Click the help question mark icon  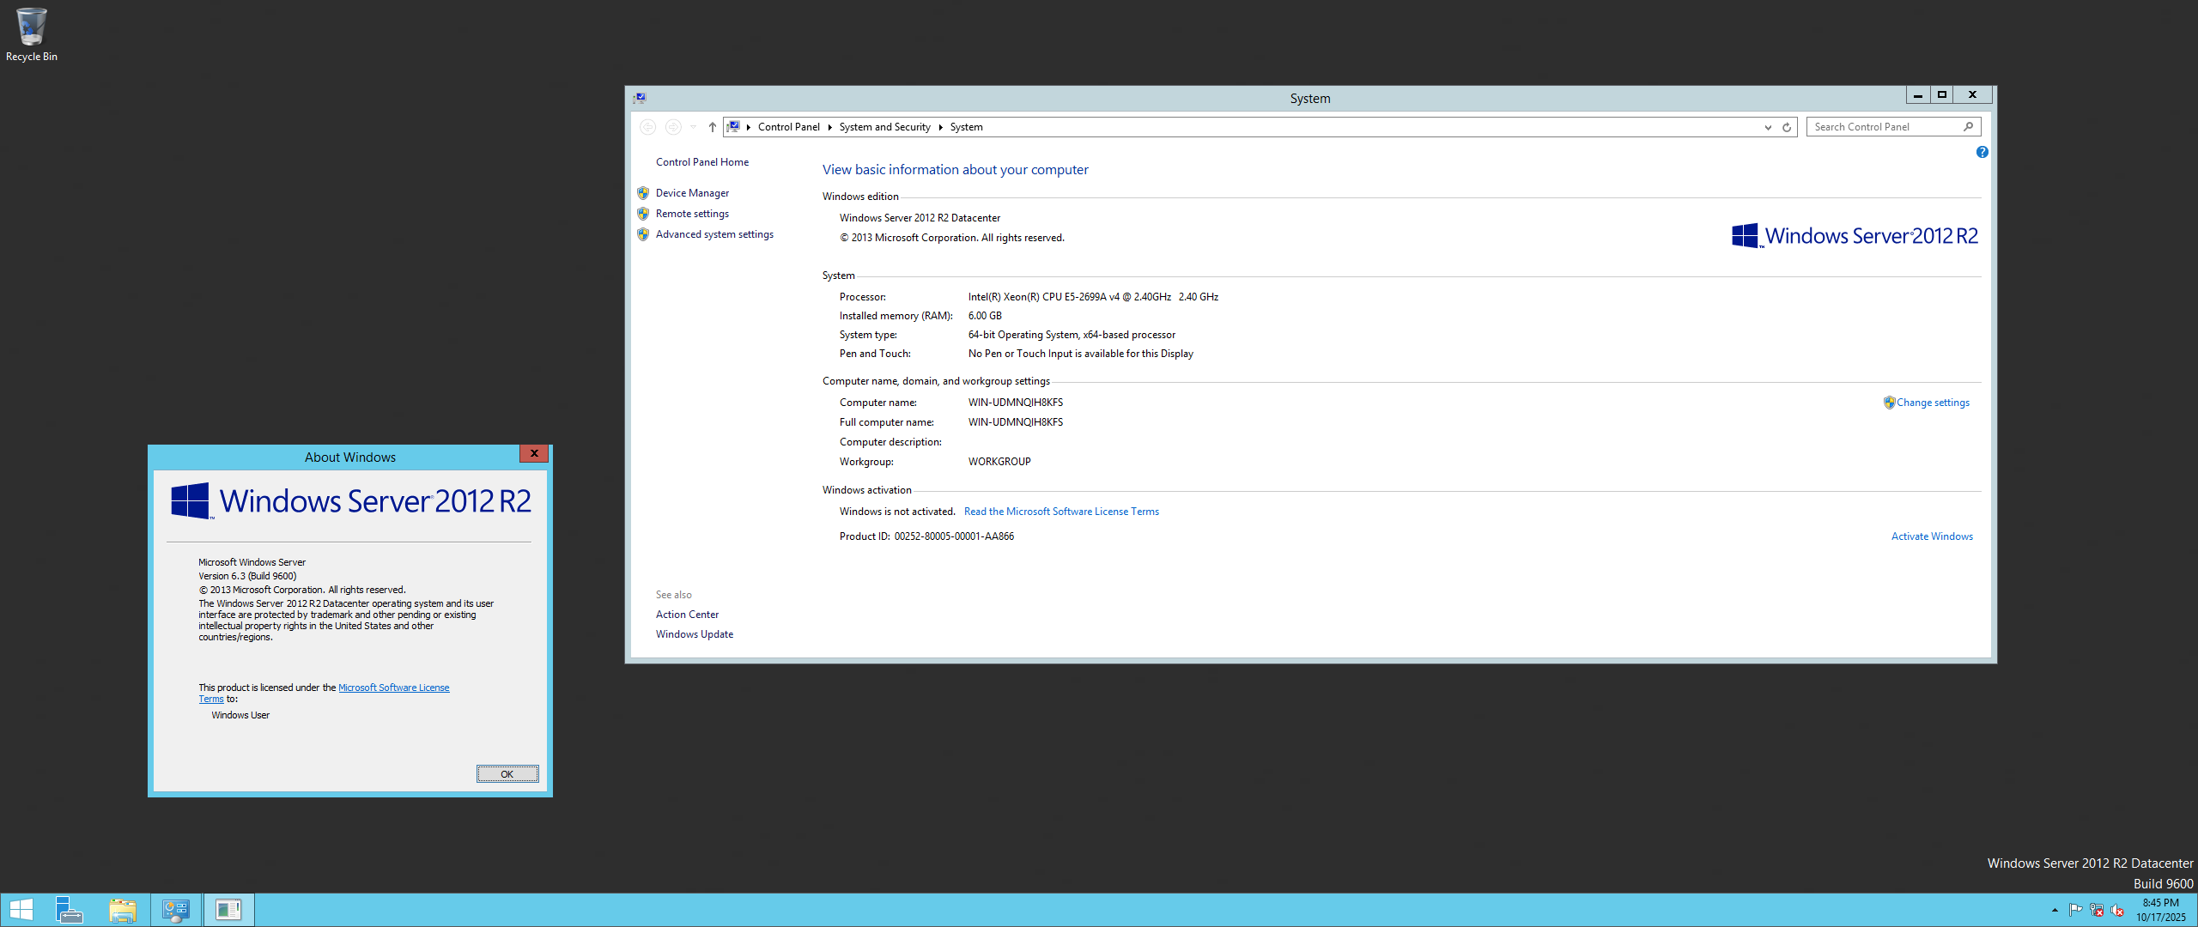[1982, 153]
